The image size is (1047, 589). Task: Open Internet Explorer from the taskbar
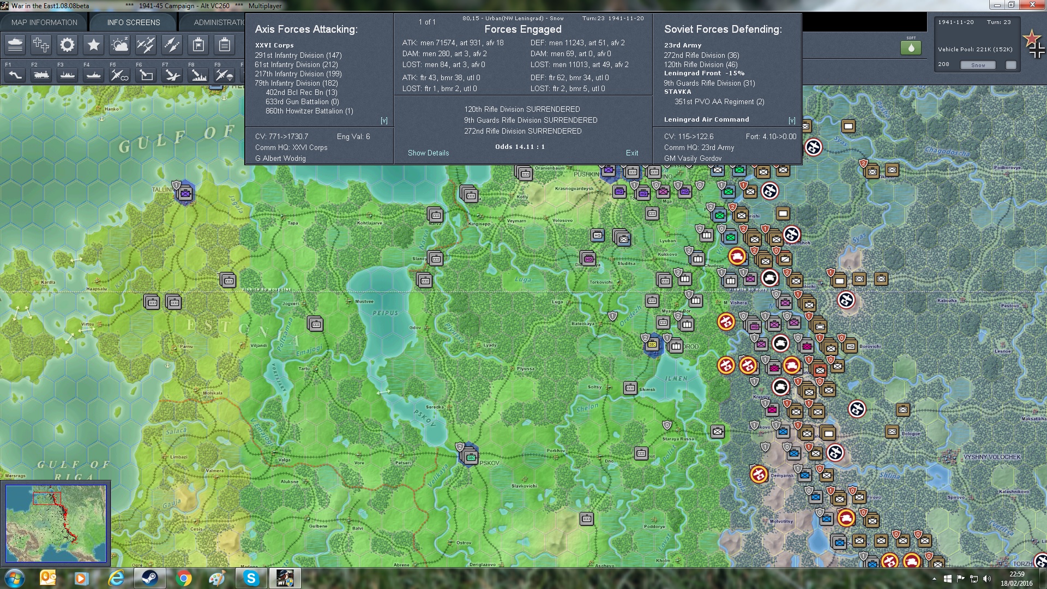116,578
